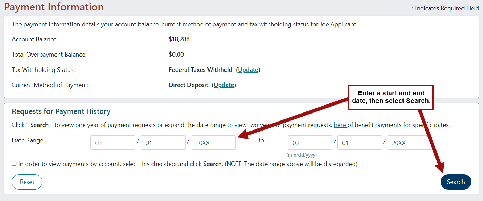Click the Federal Taxes Withheld status text
483x201 pixels.
[x=201, y=69]
